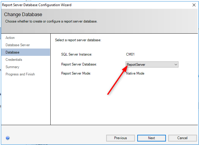
Task: Click the SQL Server Instance label
Action: (77, 54)
